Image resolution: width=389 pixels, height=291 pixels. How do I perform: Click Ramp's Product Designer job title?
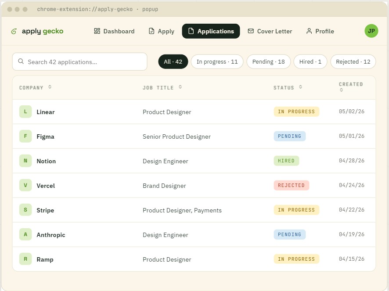(167, 259)
